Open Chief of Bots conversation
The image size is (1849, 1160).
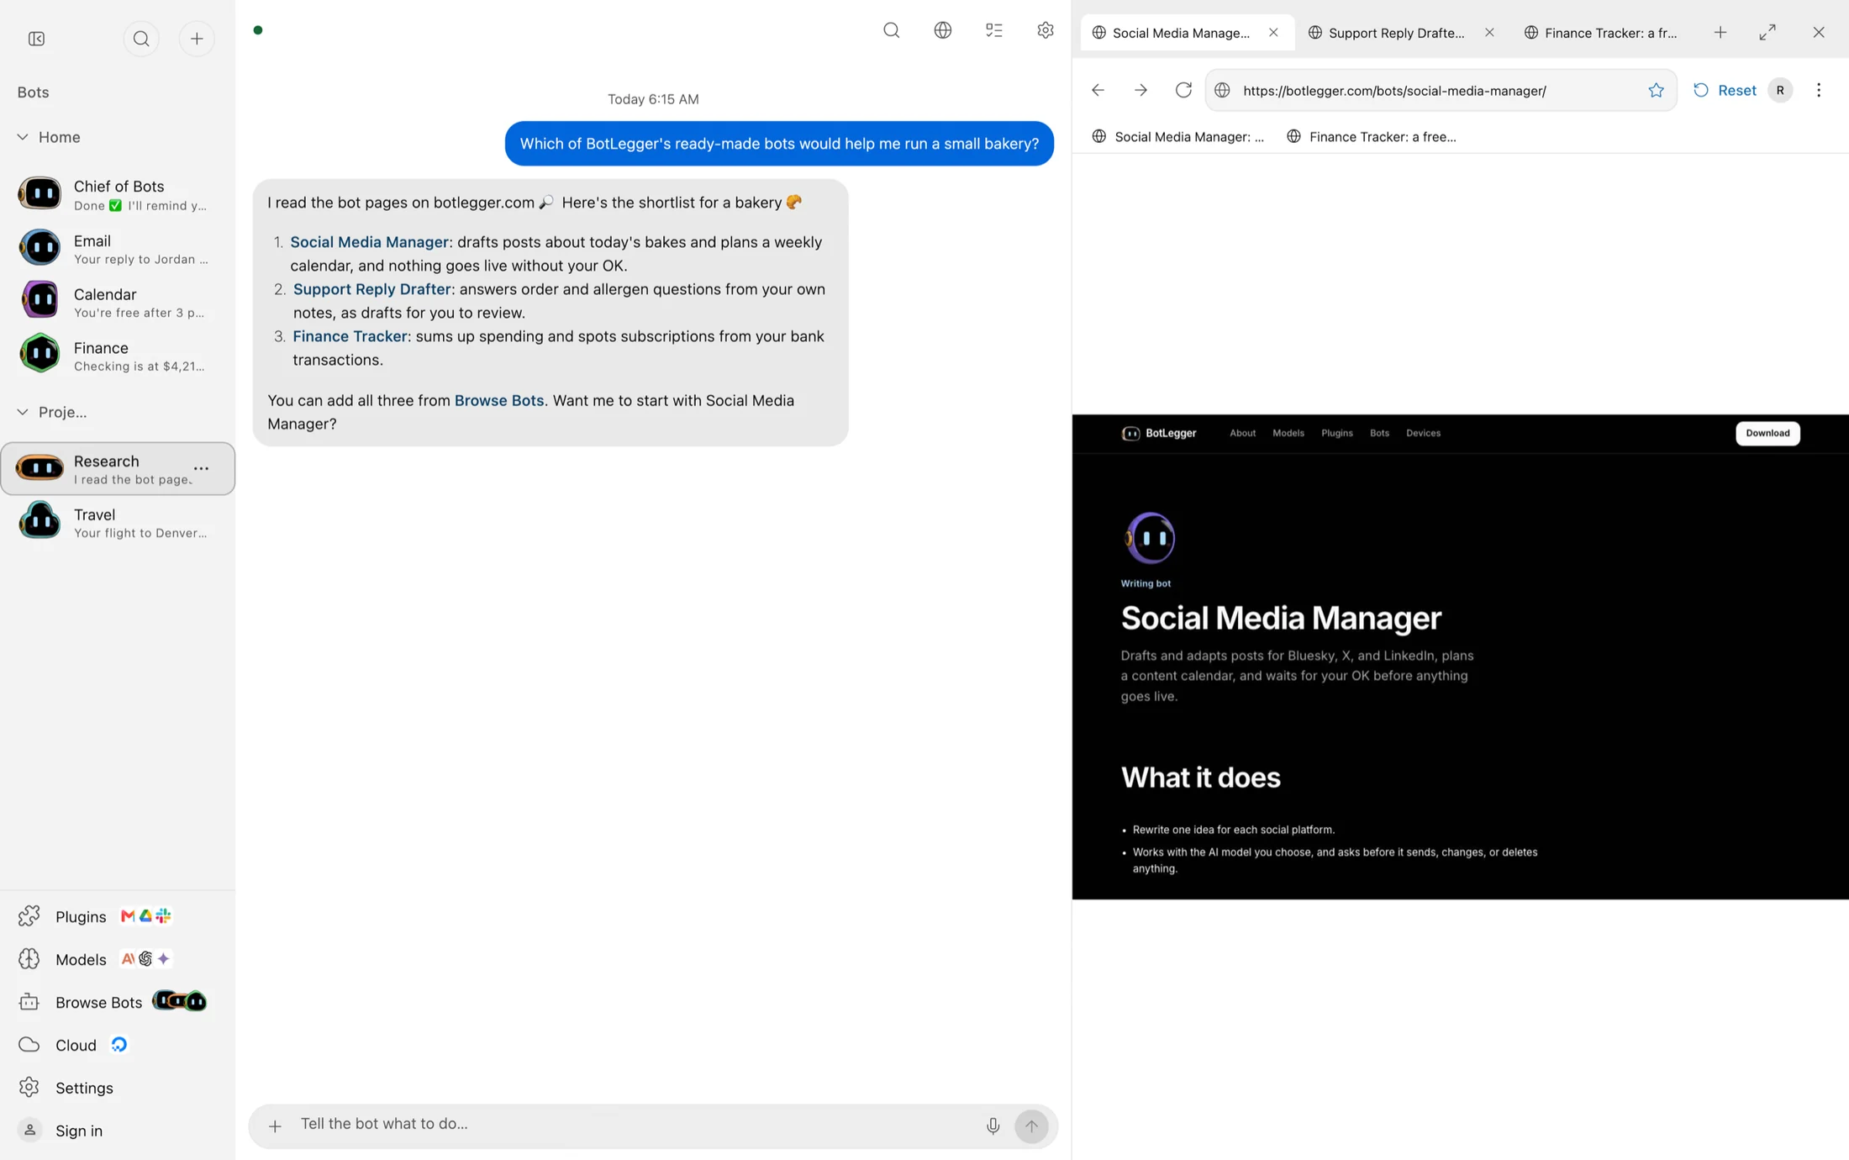coord(118,194)
